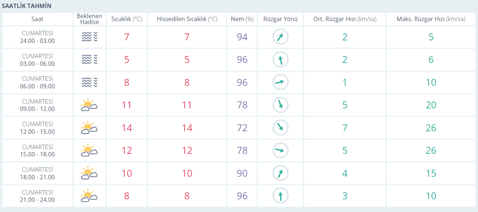
Task: Click partly cloudy icon for 09.00 - 12.00
Action: (x=89, y=105)
